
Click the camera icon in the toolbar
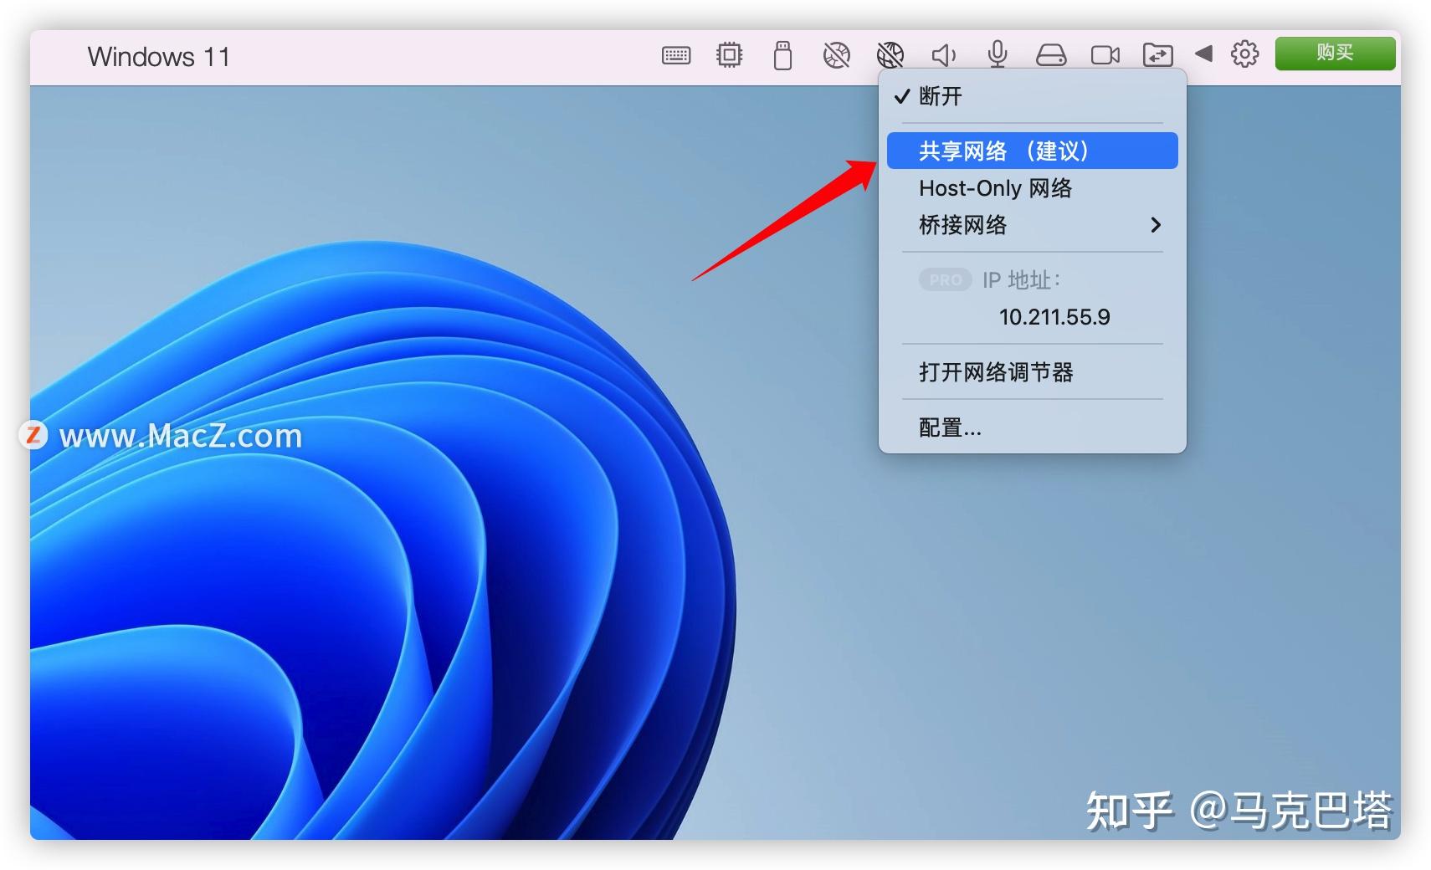(1105, 54)
